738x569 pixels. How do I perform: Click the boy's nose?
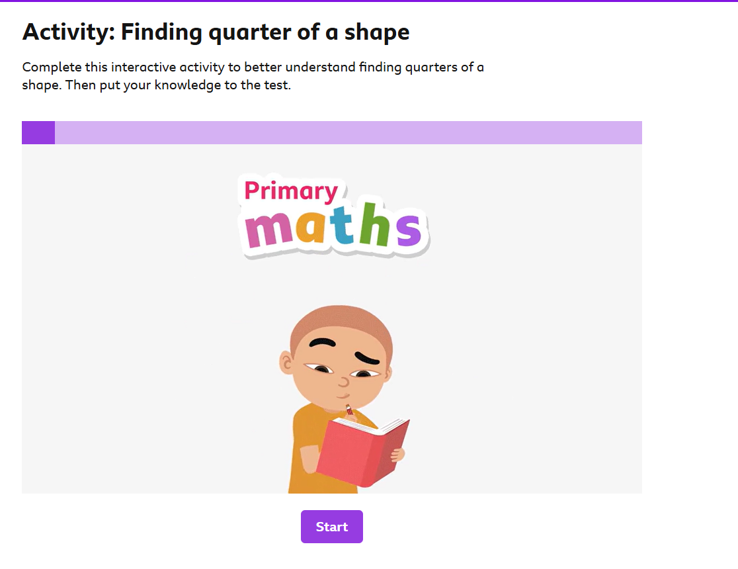343,380
